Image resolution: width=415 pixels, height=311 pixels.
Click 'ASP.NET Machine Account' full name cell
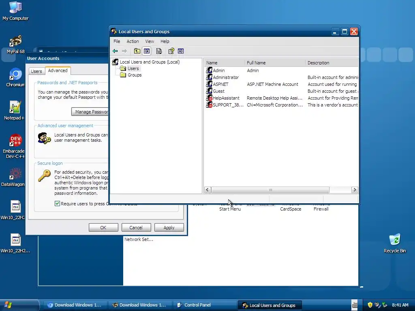(272, 84)
